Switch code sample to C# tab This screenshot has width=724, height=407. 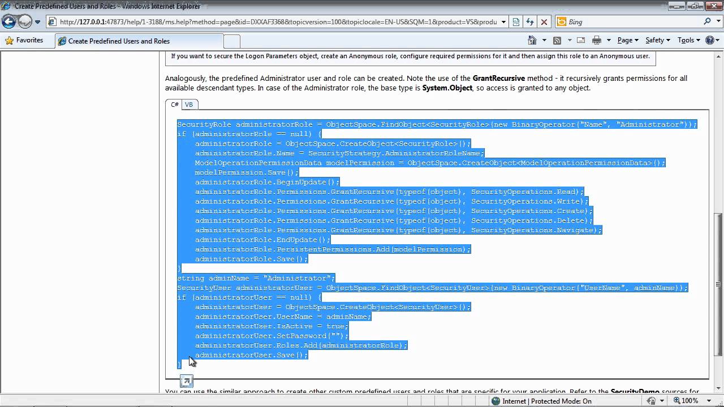pyautogui.click(x=174, y=105)
